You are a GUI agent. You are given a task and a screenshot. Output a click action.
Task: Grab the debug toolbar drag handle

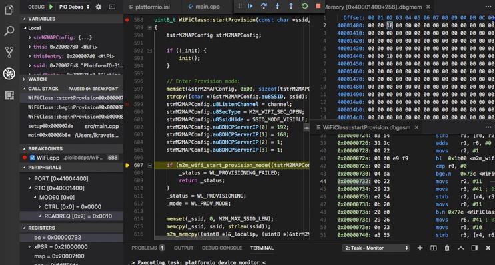(240, 6)
